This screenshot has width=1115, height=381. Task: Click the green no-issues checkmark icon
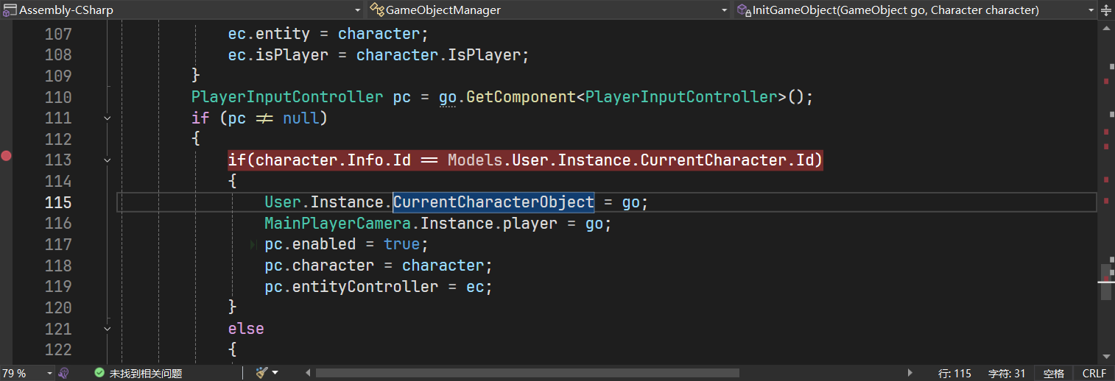(x=99, y=373)
